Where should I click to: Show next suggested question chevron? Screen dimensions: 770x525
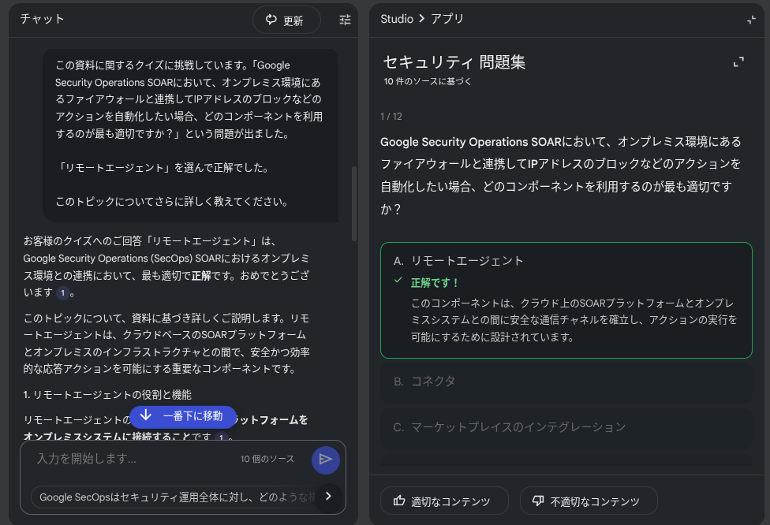coord(328,497)
